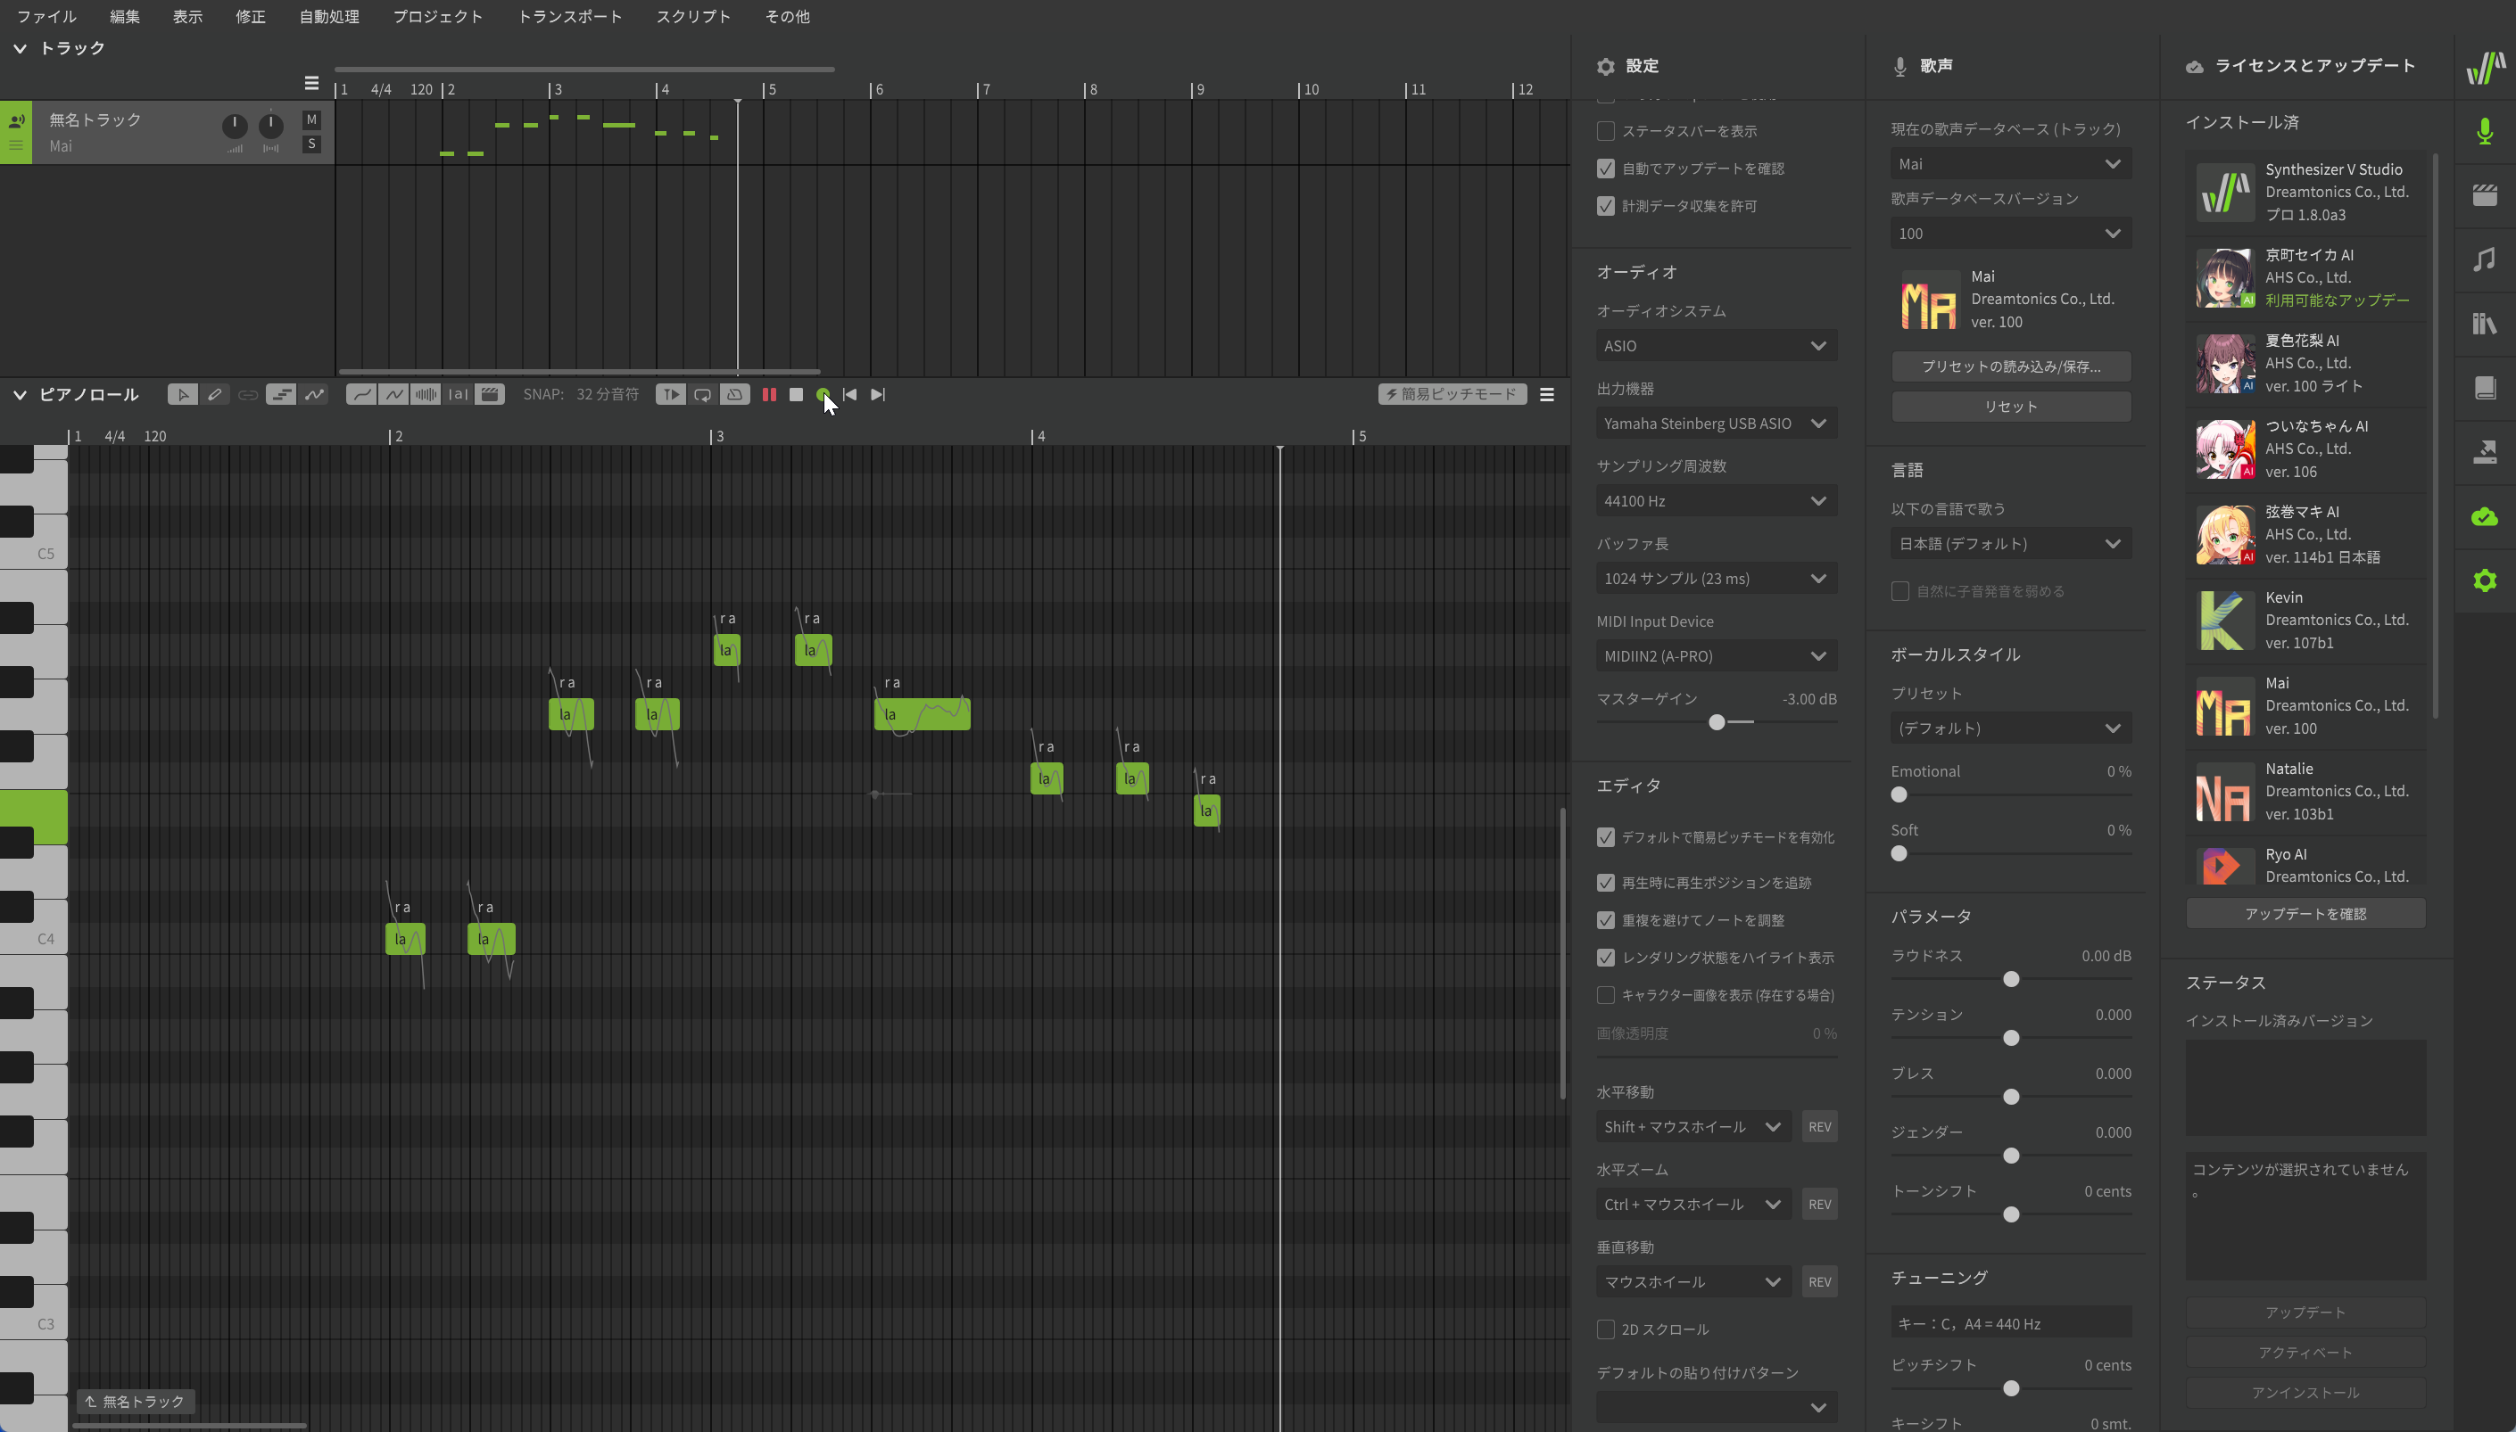This screenshot has width=2516, height=1432.
Task: Toggle waveform display in piano roll
Action: click(426, 394)
